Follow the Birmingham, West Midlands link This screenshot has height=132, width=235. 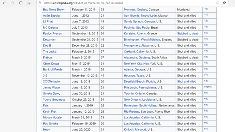[x=142, y=39]
